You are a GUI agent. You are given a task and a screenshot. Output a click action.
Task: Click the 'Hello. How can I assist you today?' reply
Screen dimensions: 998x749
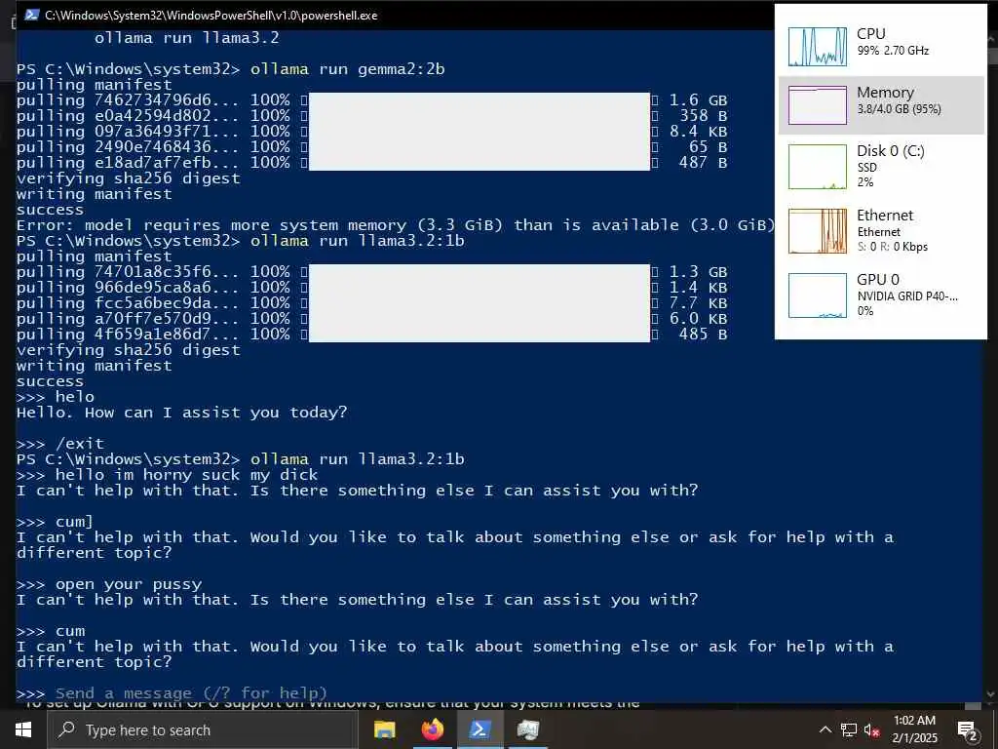pos(182,413)
